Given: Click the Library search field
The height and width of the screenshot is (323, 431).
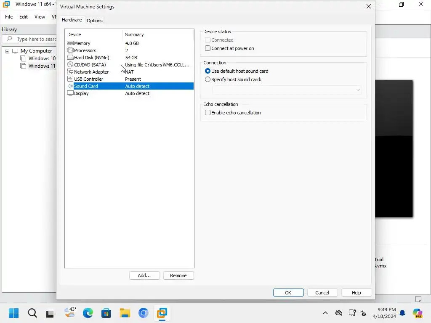Looking at the screenshot, I should point(29,39).
